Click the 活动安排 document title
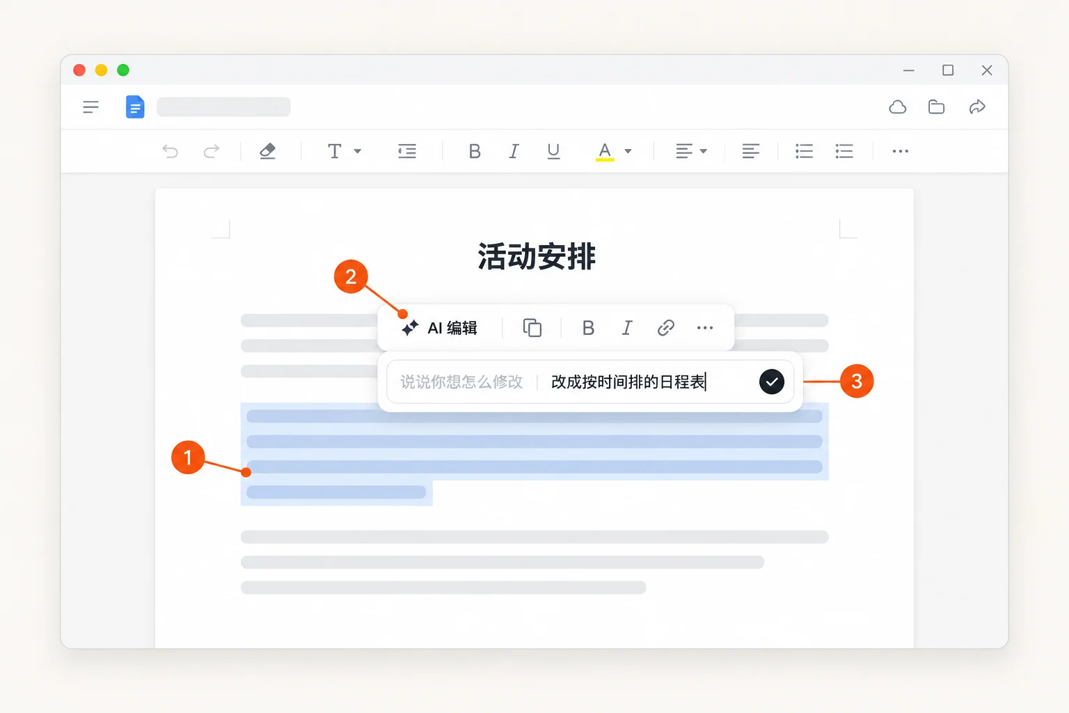 [x=537, y=256]
